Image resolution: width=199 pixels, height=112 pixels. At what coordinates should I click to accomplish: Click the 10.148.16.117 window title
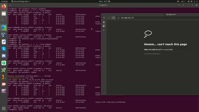click(x=171, y=15)
